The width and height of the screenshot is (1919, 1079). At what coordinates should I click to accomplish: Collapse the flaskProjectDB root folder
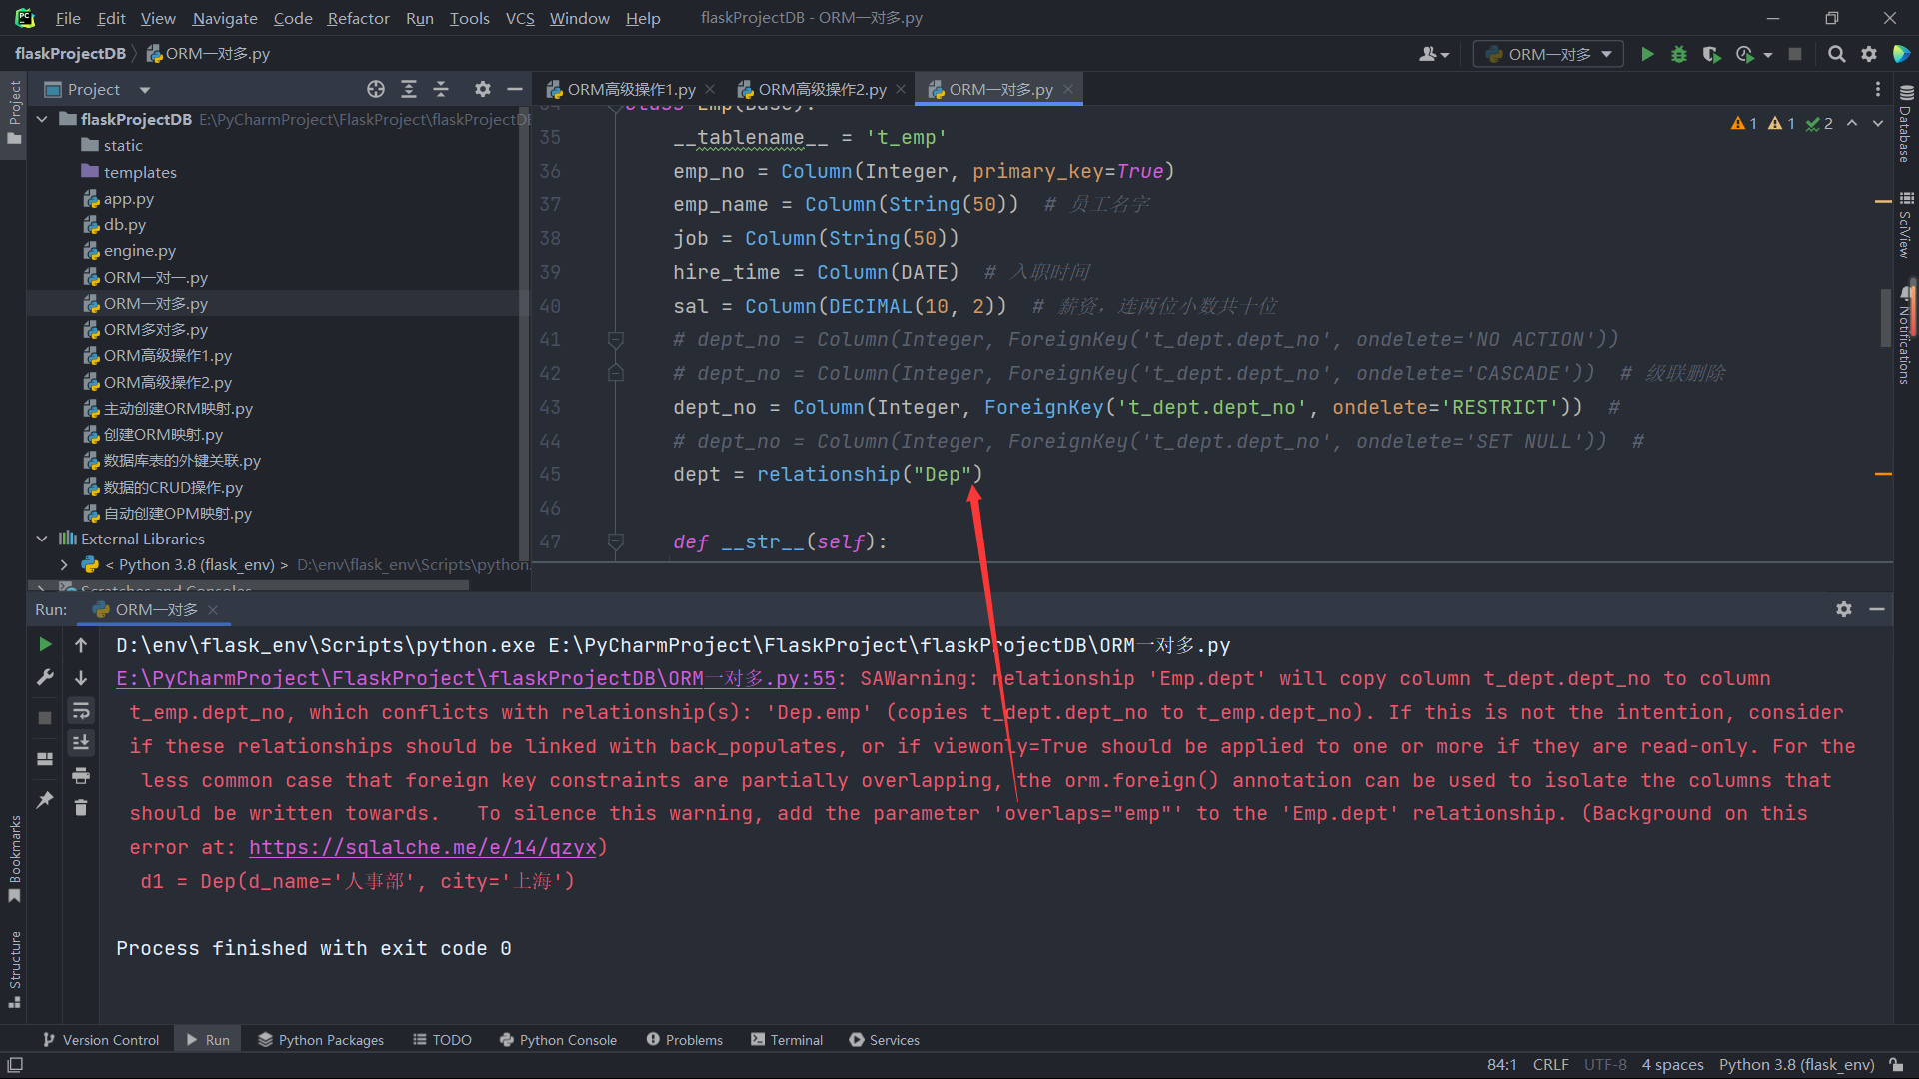(x=42, y=119)
